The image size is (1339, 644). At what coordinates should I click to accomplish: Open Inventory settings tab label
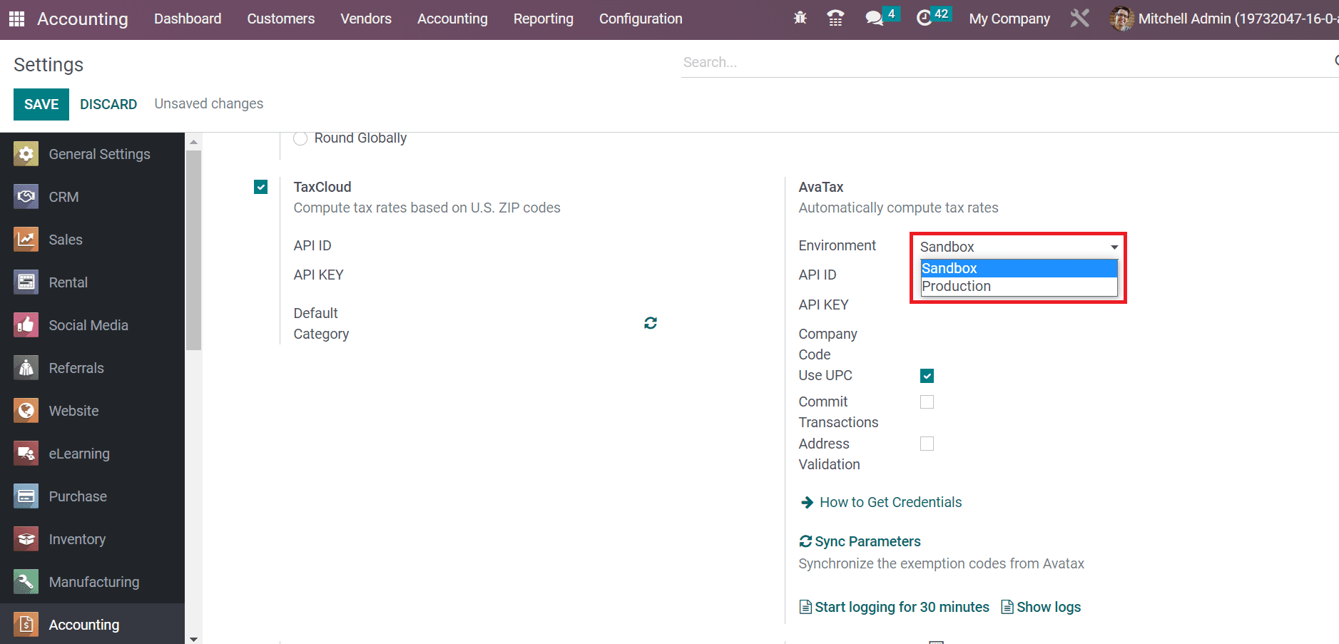77,539
